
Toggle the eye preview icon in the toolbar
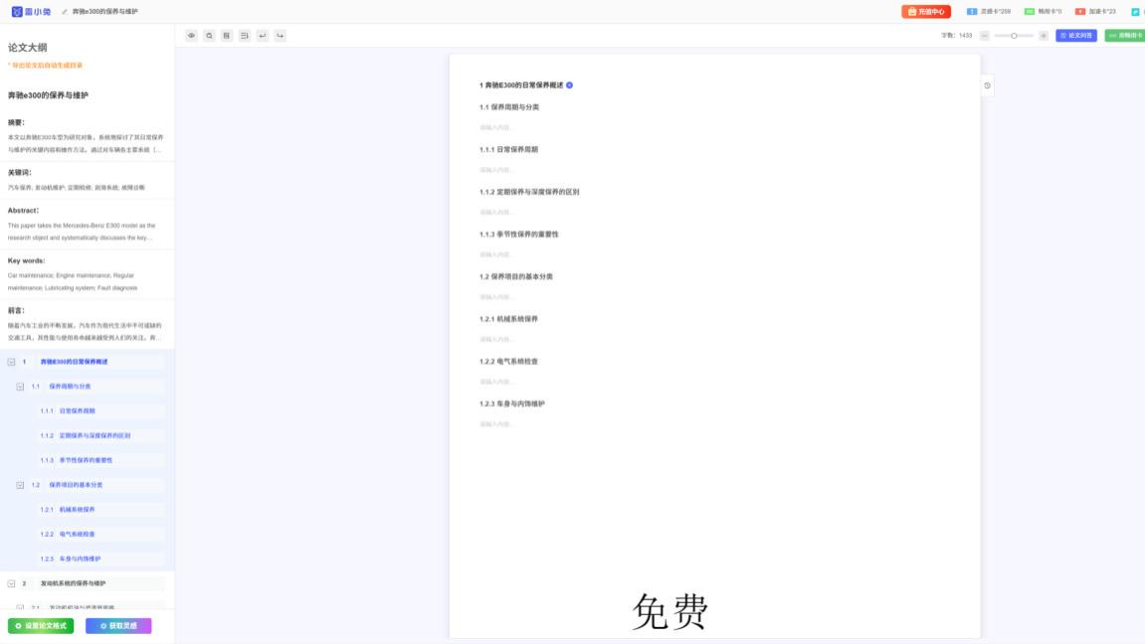pyautogui.click(x=190, y=35)
